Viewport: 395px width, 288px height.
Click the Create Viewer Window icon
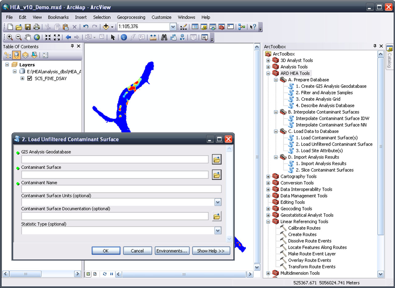pyautogui.click(x=205, y=37)
